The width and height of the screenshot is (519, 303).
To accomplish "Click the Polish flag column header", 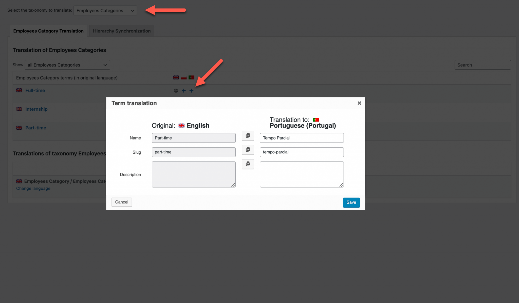I will tap(184, 77).
